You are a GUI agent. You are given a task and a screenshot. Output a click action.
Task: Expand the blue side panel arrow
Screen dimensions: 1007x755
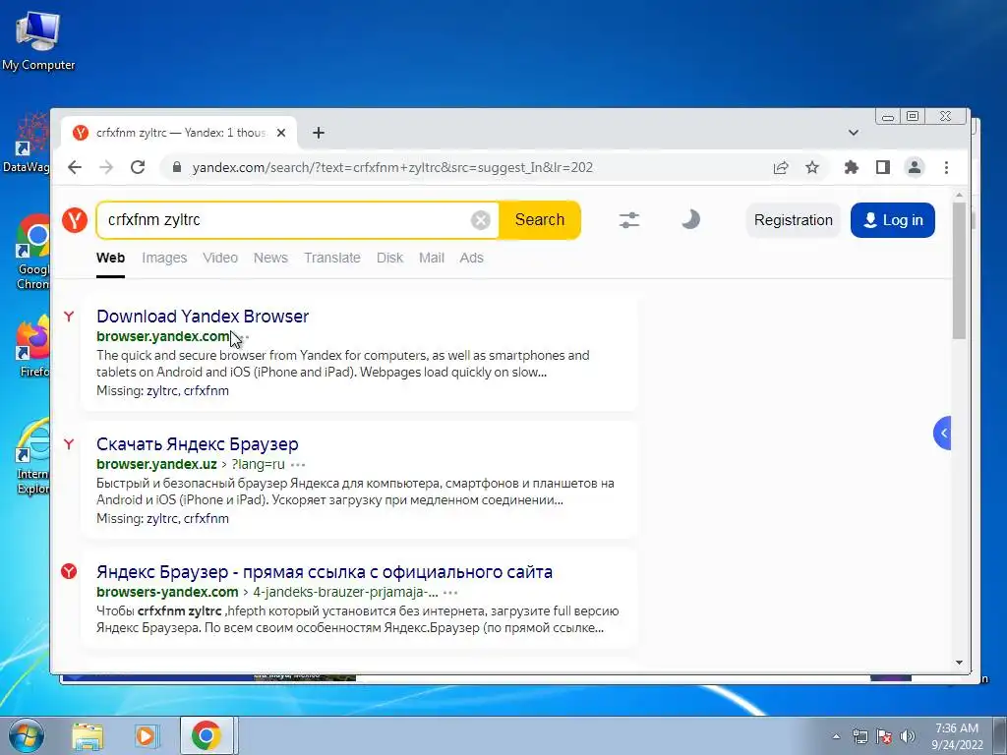click(x=943, y=433)
